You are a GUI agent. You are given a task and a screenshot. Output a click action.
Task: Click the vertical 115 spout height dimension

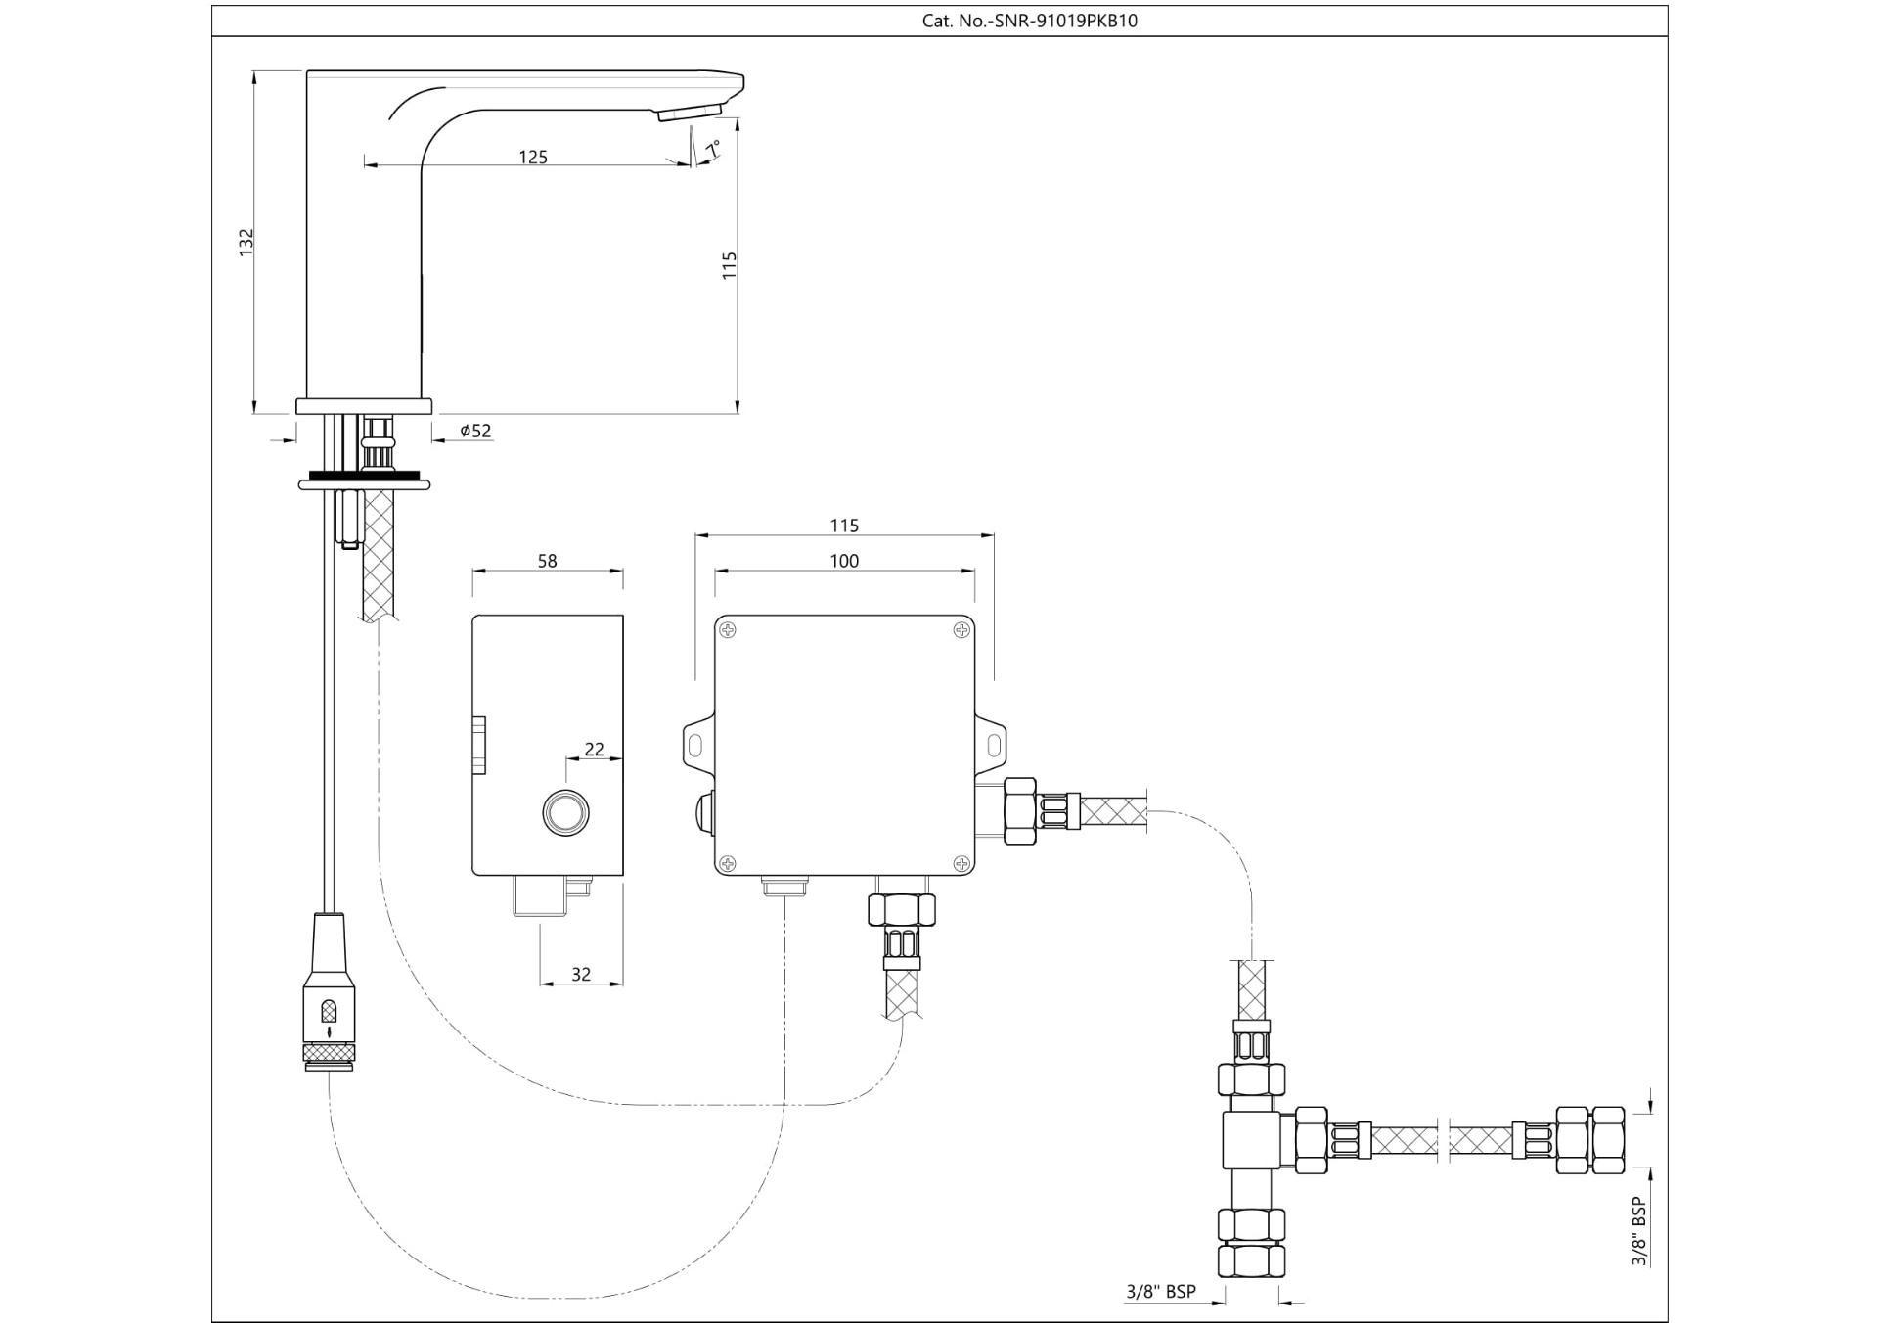(729, 265)
